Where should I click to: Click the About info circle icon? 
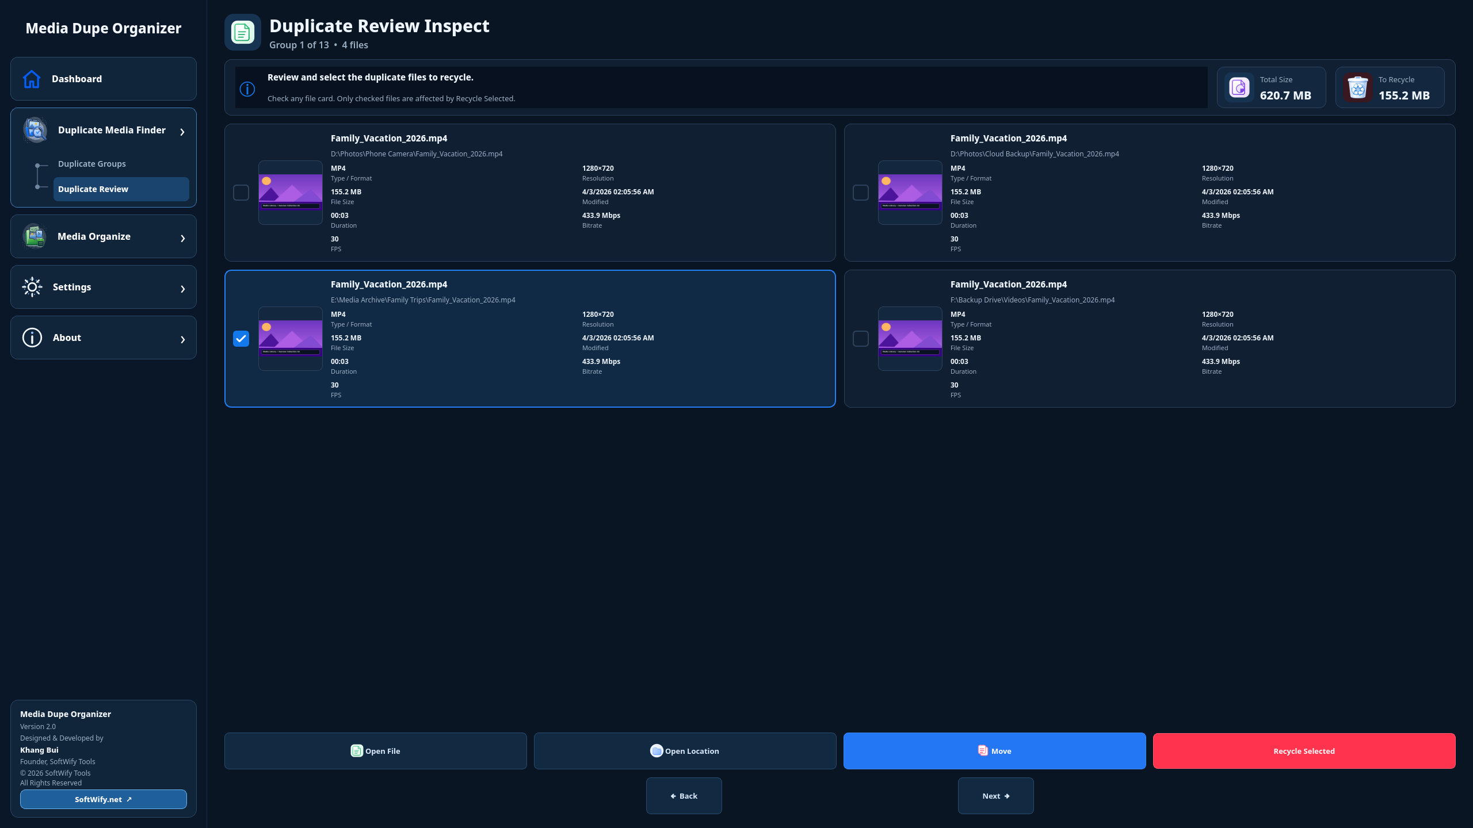[x=32, y=338]
